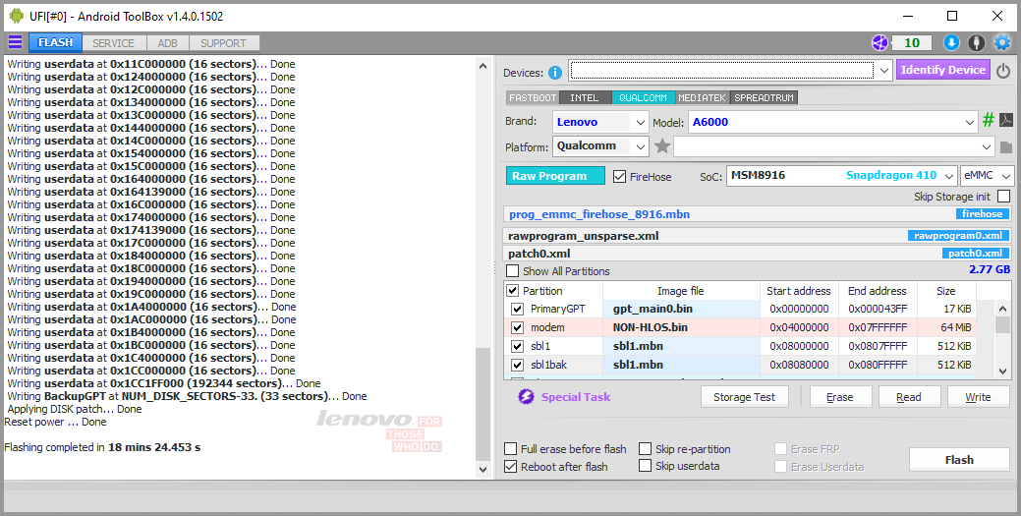Enable Skip Storage init checkbox
Screen dimensions: 1021x516
coord(1003,197)
